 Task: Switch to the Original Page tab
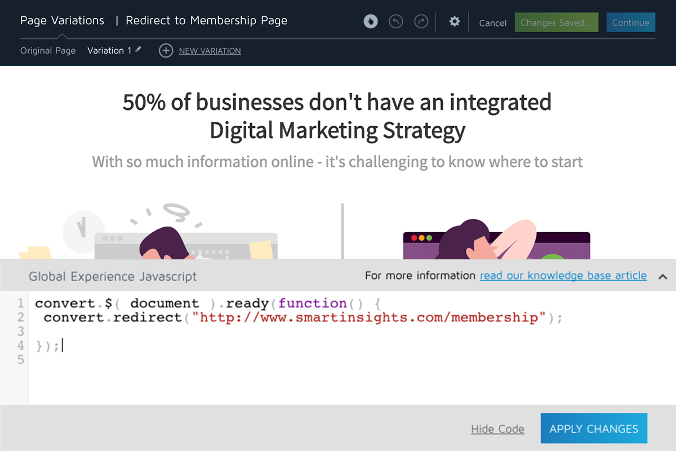(x=48, y=51)
